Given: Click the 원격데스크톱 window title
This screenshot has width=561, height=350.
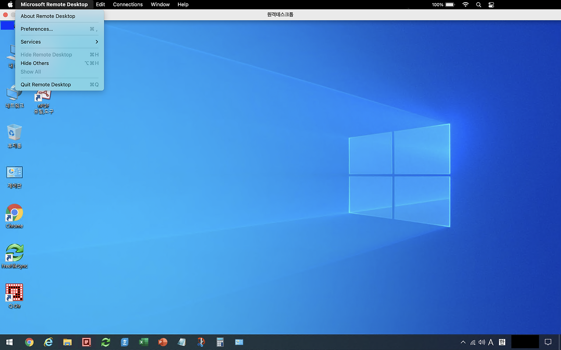Looking at the screenshot, I should pyautogui.click(x=280, y=14).
